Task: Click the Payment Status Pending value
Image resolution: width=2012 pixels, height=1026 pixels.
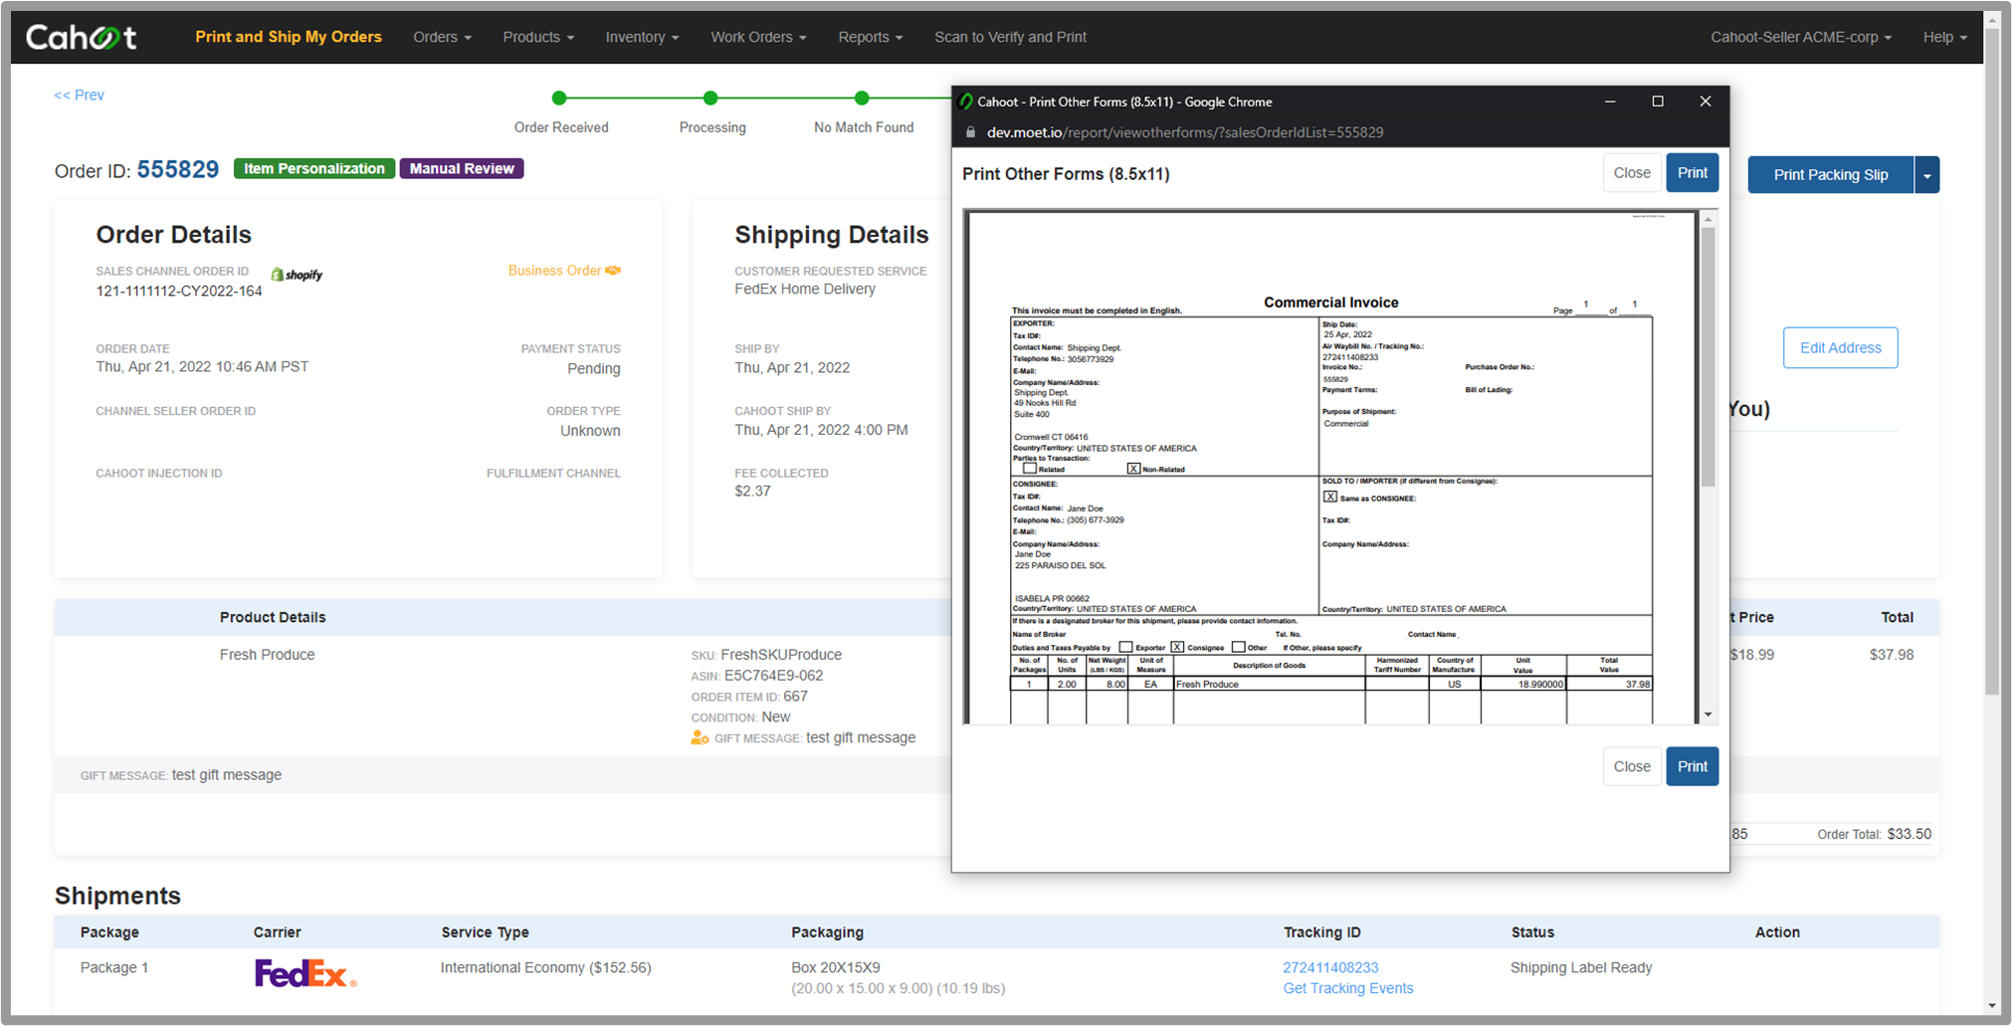Action: (594, 369)
